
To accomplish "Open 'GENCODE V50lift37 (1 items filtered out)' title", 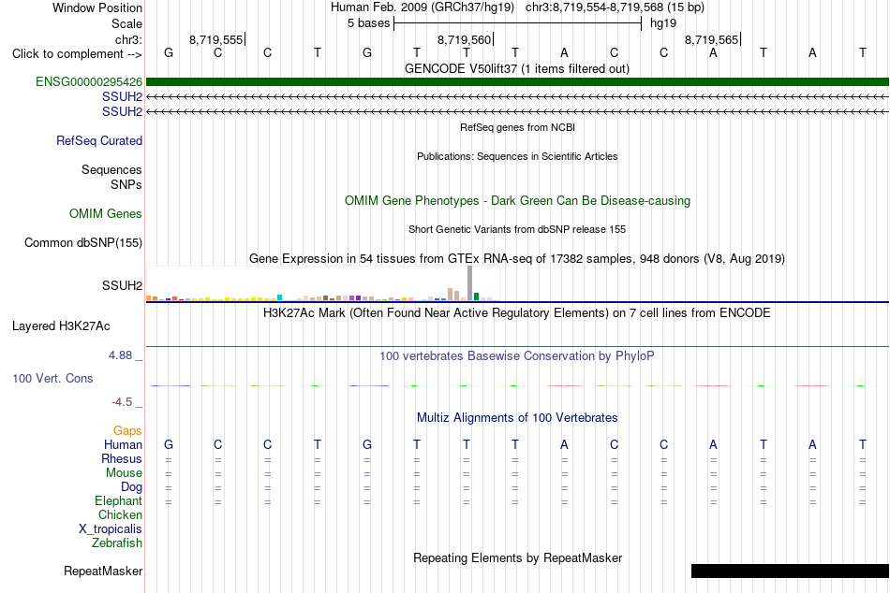I will pyautogui.click(x=517, y=68).
